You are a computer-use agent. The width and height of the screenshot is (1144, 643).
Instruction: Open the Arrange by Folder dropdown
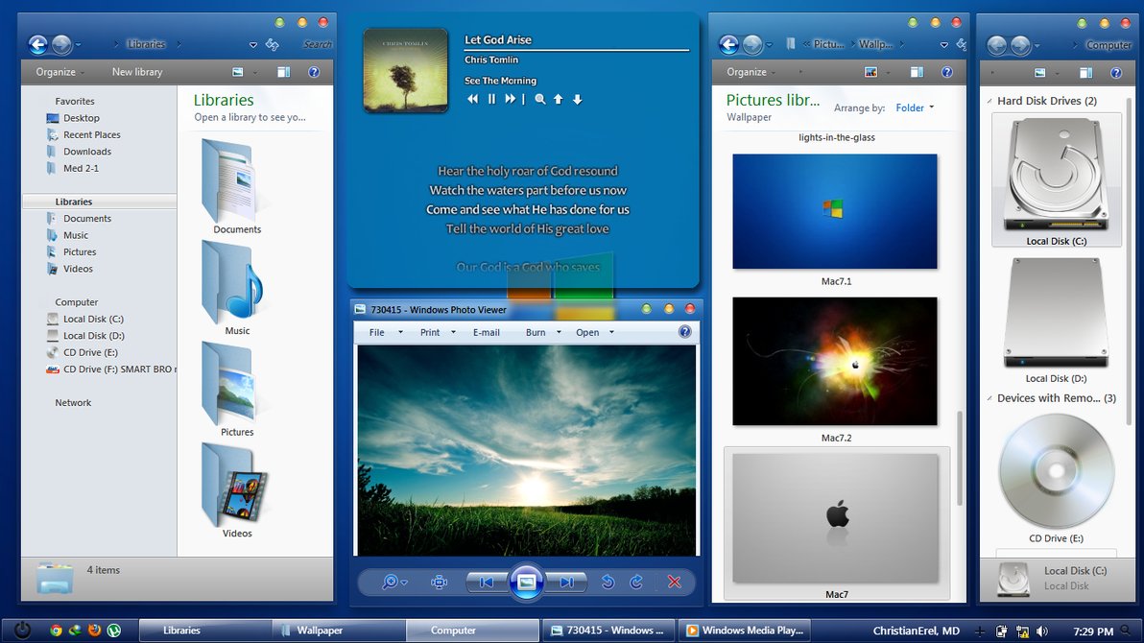pos(915,108)
